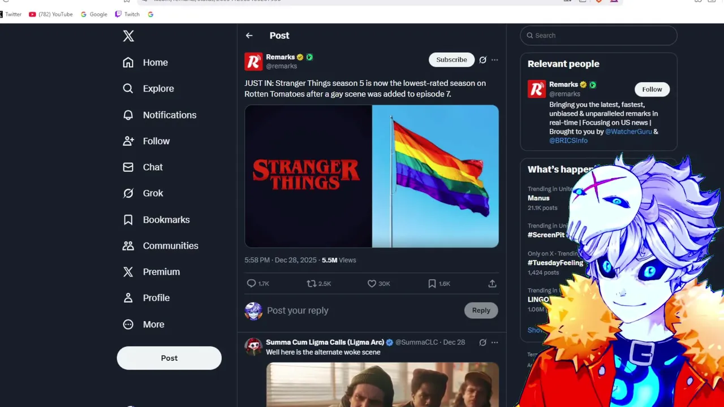Click the large Post button in sidebar
724x407 pixels.
click(x=169, y=358)
